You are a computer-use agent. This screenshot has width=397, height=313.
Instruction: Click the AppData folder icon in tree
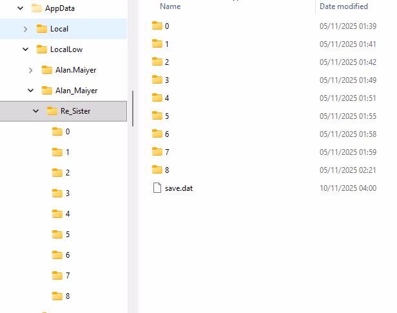pyautogui.click(x=37, y=8)
